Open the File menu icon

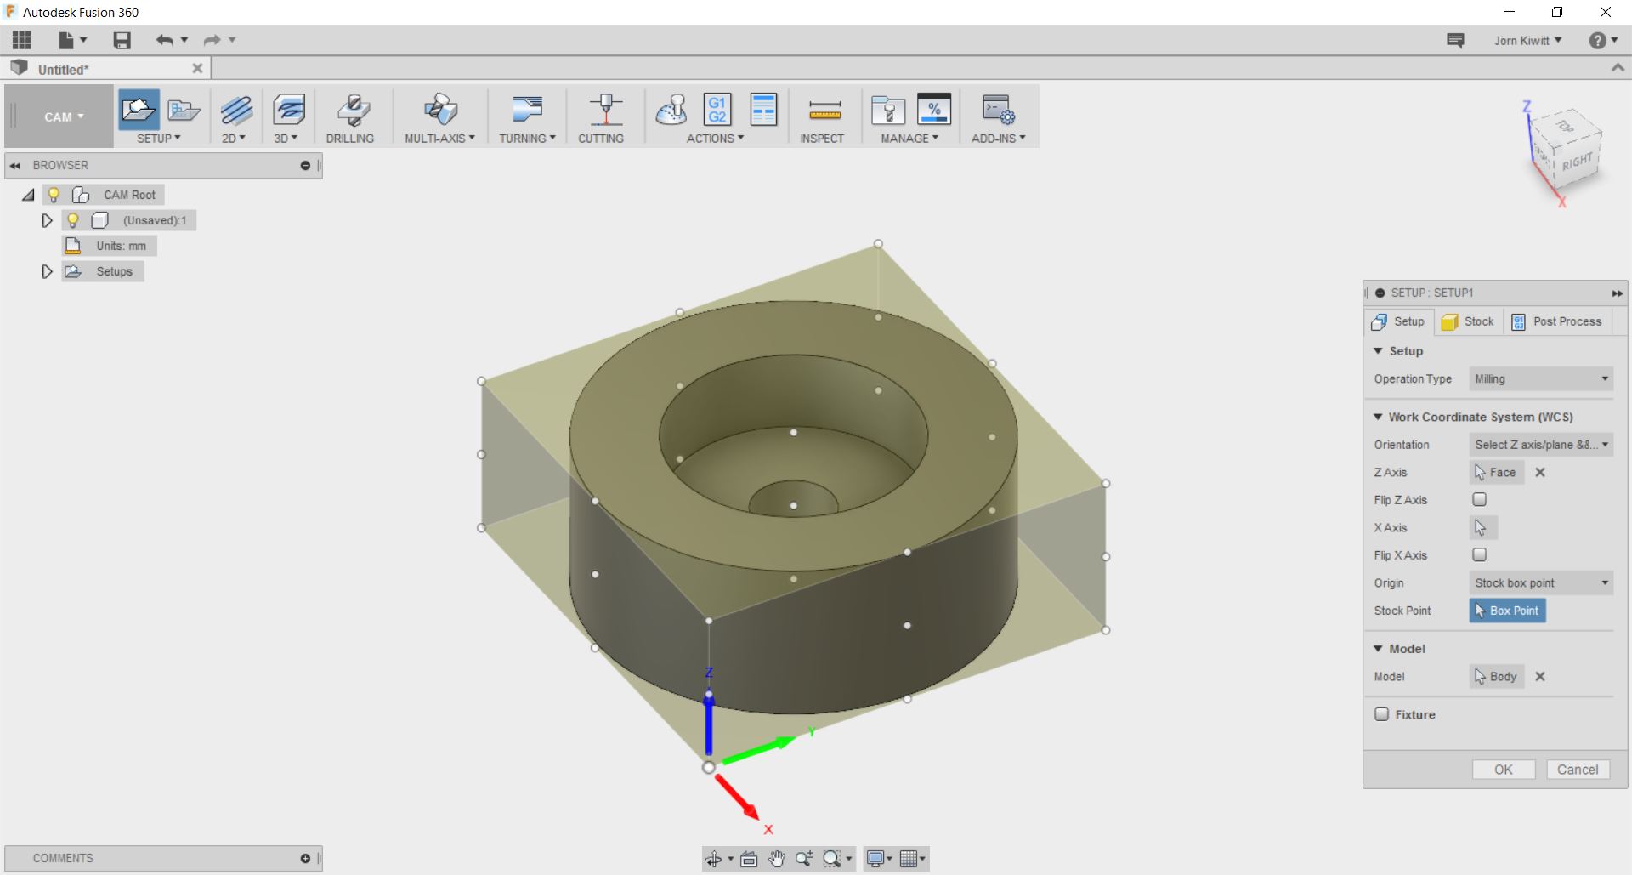[x=67, y=40]
